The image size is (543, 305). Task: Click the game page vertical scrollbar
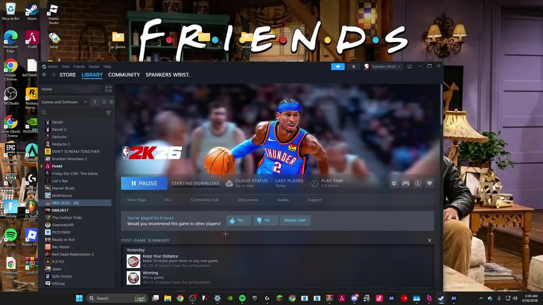[x=442, y=104]
